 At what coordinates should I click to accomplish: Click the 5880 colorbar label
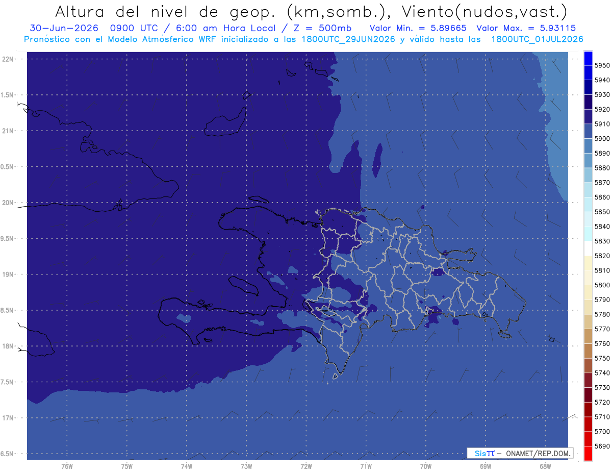(602, 168)
